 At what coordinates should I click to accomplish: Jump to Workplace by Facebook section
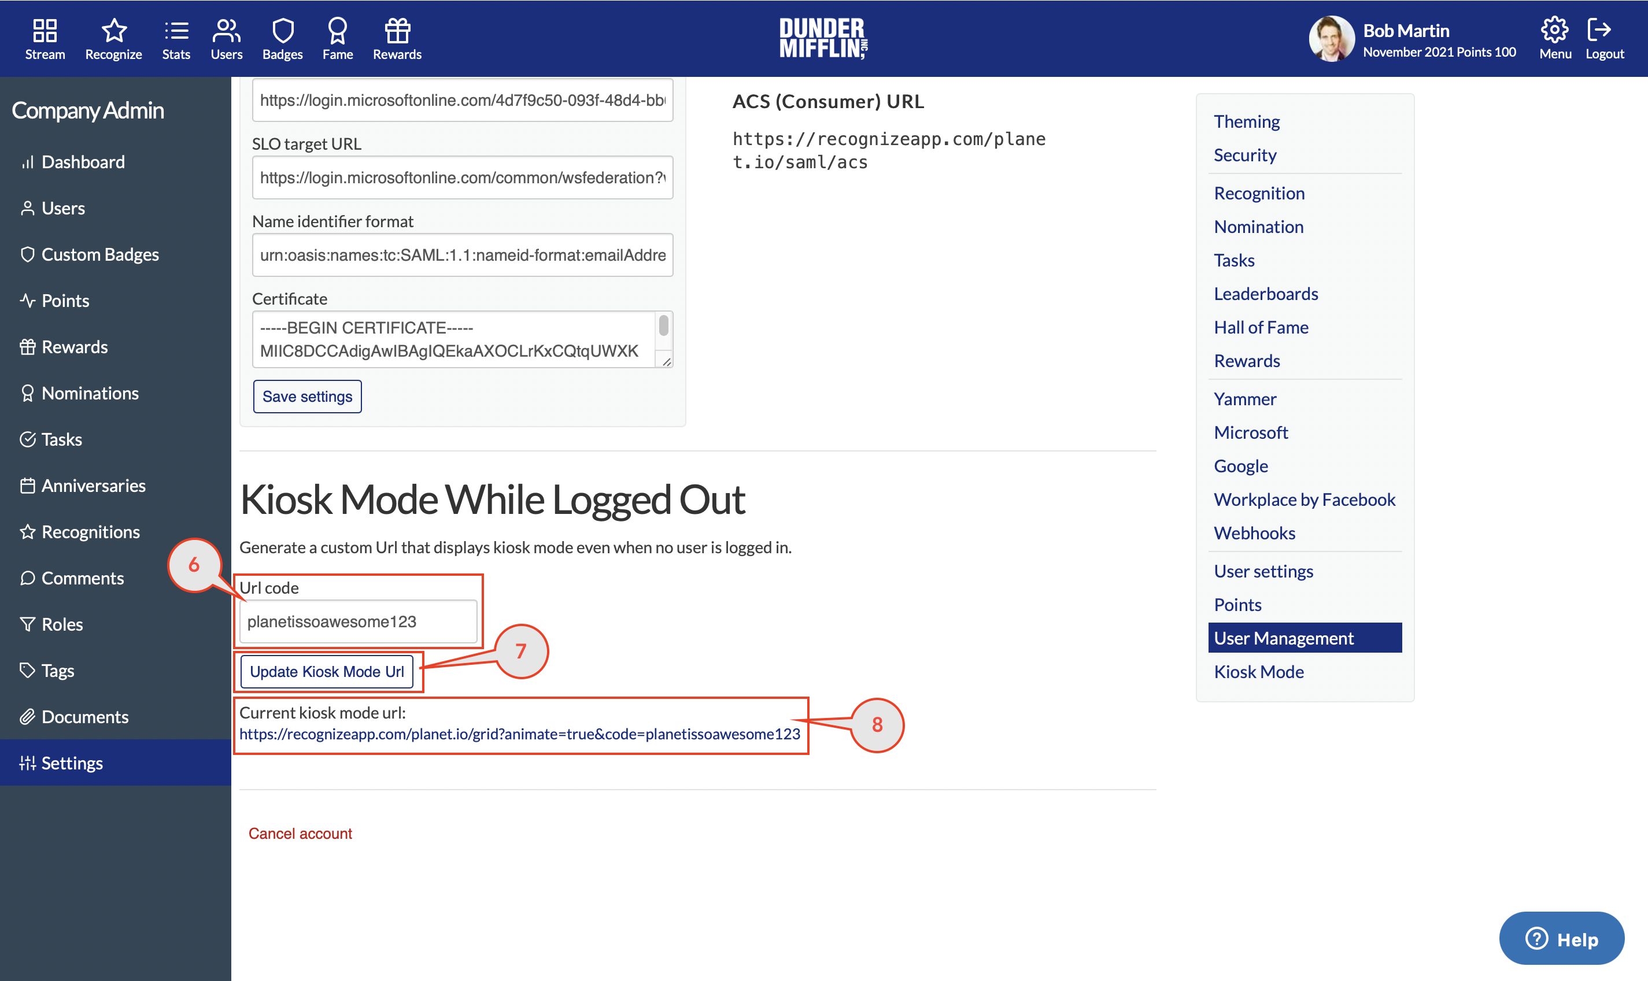[1305, 500]
